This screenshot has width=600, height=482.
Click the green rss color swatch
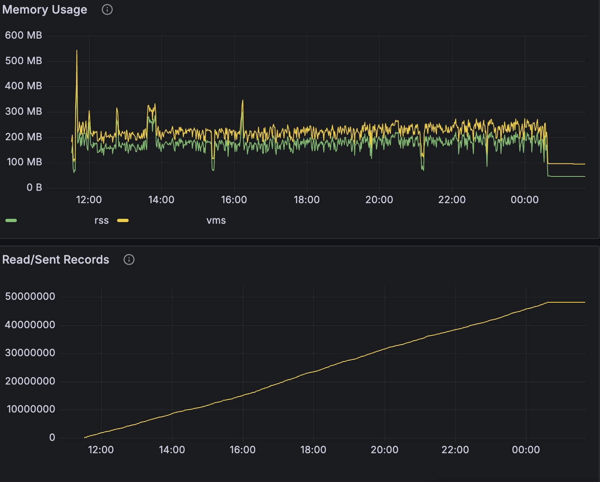(11, 220)
